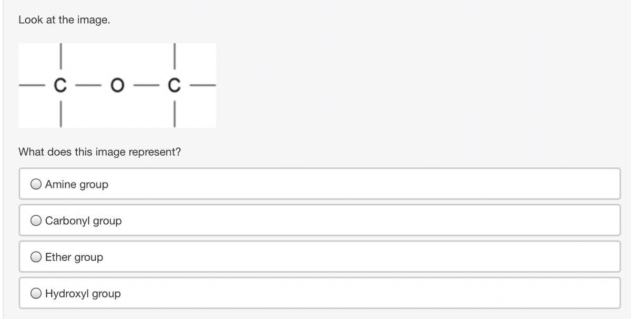Click the left carbon atom C in the diagram
This screenshot has height=319, width=631.
(x=60, y=85)
